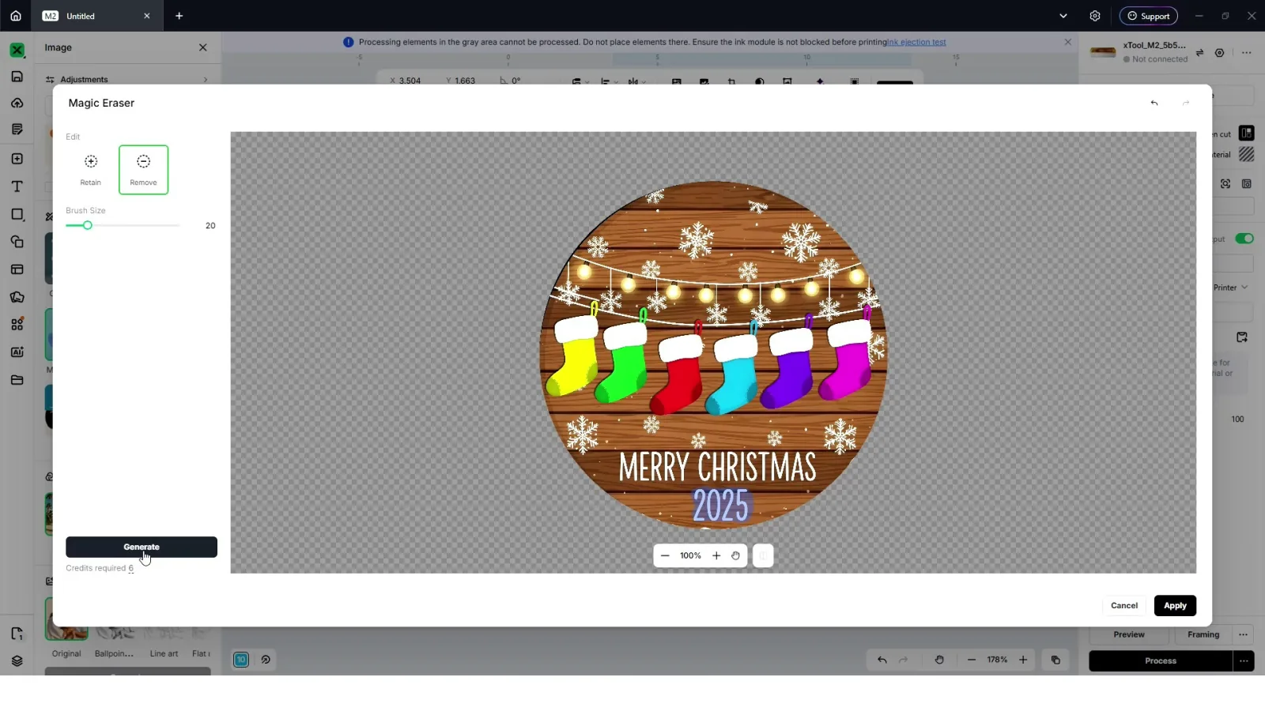The height and width of the screenshot is (711, 1265).
Task: Open the Layers panel icon
Action: pos(17,661)
